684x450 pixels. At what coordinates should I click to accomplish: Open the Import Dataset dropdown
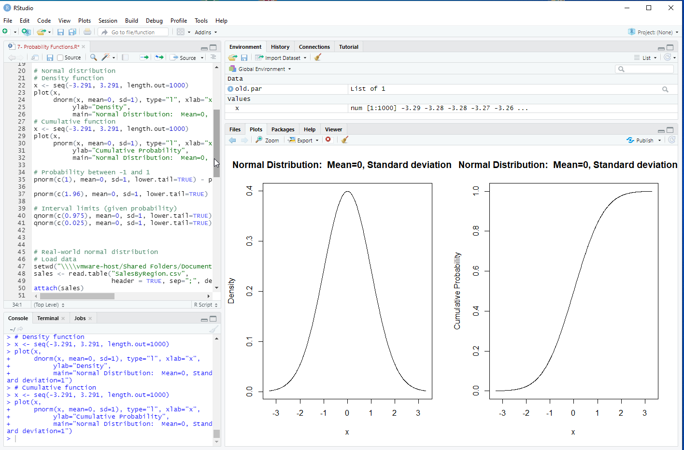click(x=281, y=58)
